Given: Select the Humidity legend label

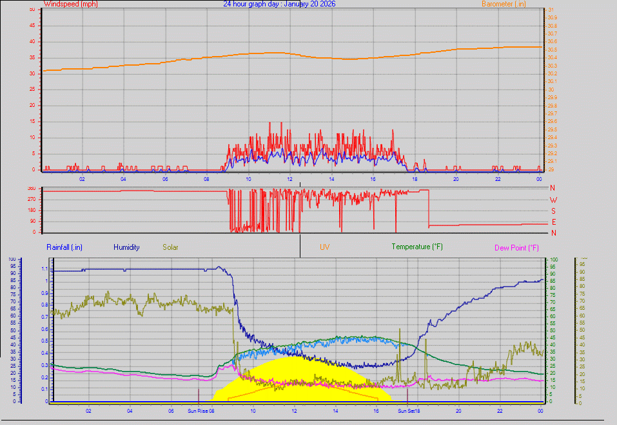Looking at the screenshot, I should click(126, 247).
